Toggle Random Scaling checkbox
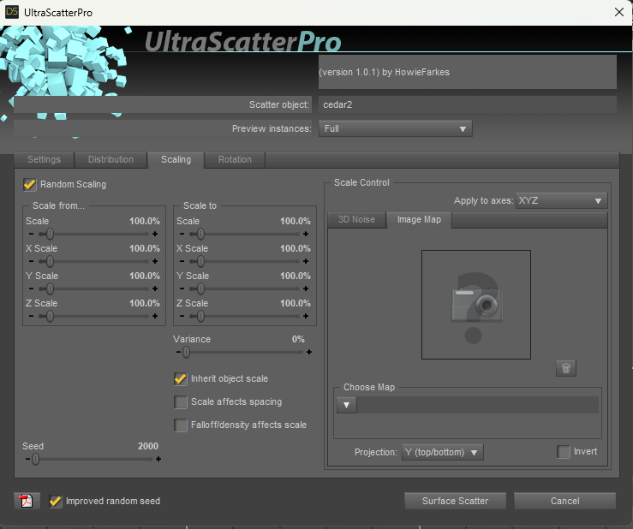 click(30, 184)
